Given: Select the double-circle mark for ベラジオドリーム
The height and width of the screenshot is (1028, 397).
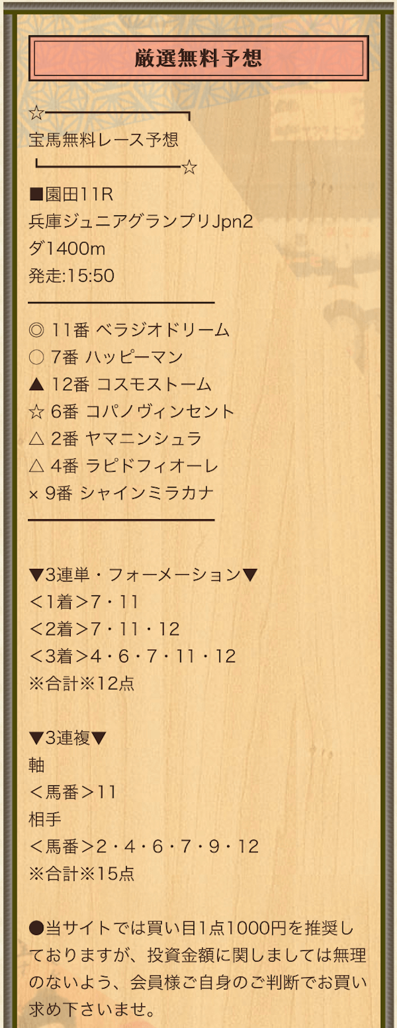Looking at the screenshot, I should 37,330.
